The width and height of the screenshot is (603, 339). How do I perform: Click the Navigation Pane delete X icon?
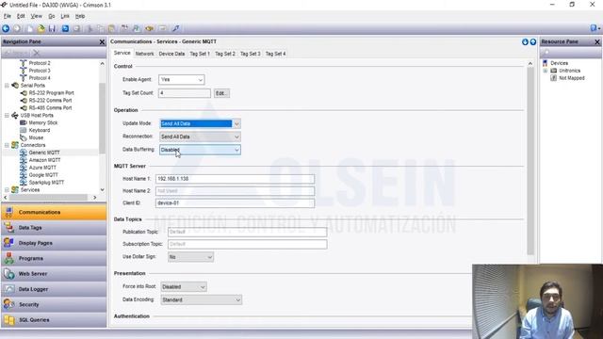37,53
